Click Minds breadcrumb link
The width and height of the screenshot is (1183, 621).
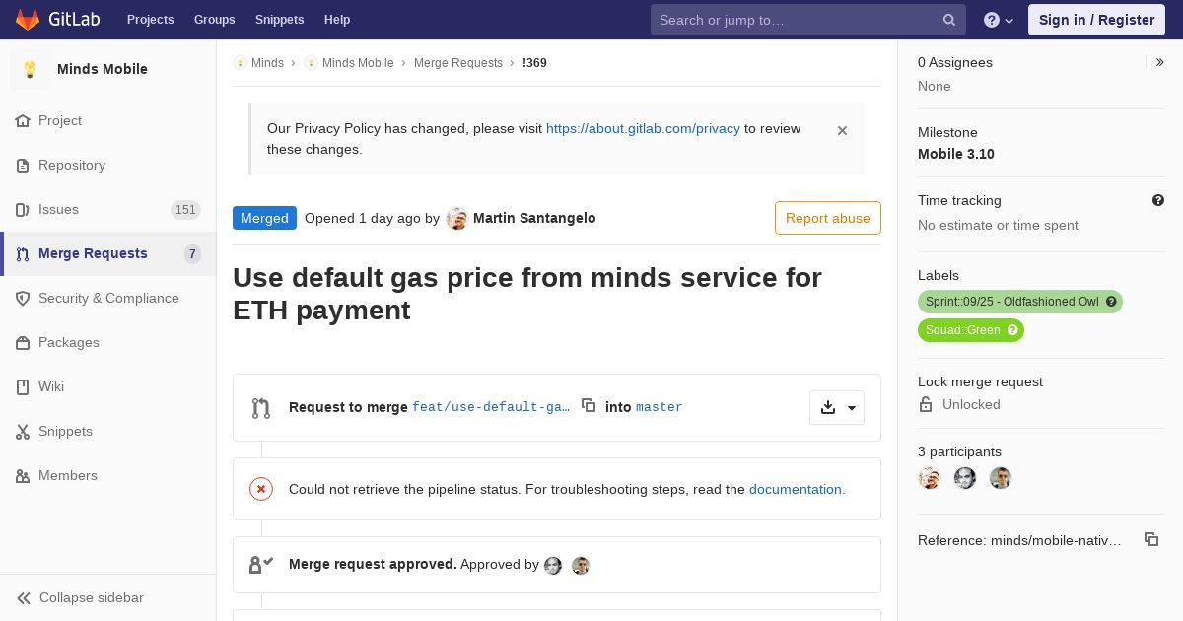click(267, 63)
